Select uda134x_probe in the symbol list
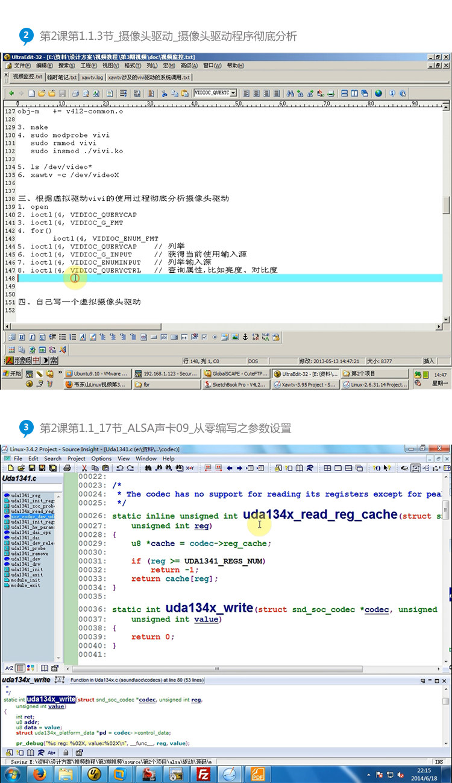452x783 pixels. pyautogui.click(x=29, y=548)
